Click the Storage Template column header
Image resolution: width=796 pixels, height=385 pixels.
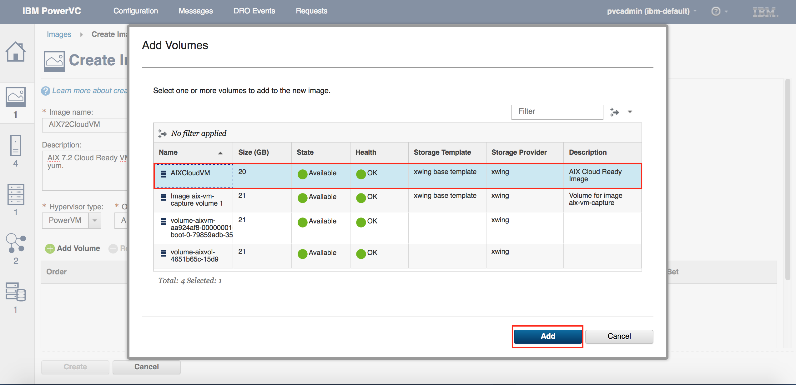pyautogui.click(x=447, y=152)
